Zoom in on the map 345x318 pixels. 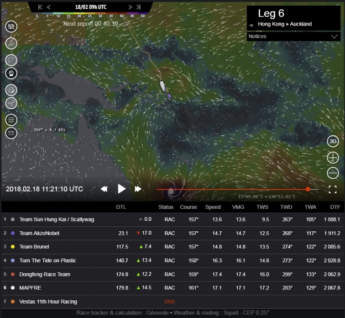tap(333, 158)
